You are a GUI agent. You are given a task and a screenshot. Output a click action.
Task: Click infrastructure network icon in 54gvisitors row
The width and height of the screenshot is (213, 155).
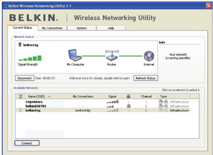pyautogui.click(x=163, y=102)
